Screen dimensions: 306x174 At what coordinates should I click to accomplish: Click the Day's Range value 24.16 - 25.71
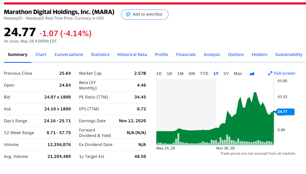click(57, 121)
